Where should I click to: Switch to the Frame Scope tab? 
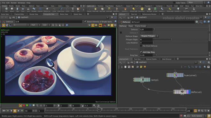(x=140, y=26)
